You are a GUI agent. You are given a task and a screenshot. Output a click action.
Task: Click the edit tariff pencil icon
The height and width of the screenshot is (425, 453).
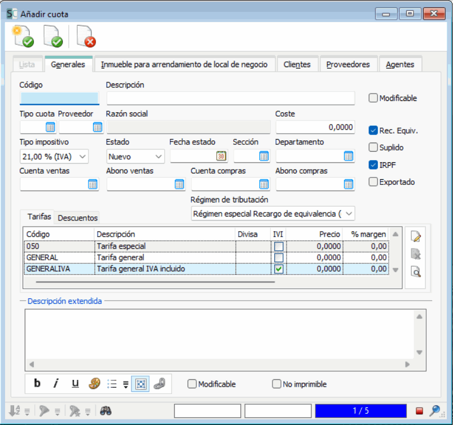416,237
